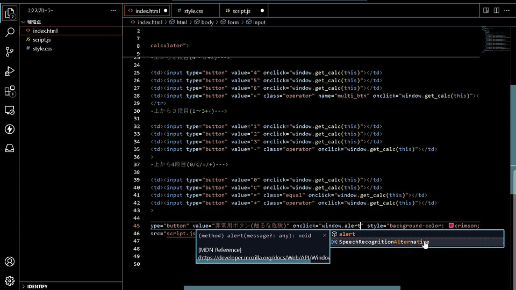The image size is (516, 290).
Task: Open the Search view in activity bar
Action: (10, 32)
